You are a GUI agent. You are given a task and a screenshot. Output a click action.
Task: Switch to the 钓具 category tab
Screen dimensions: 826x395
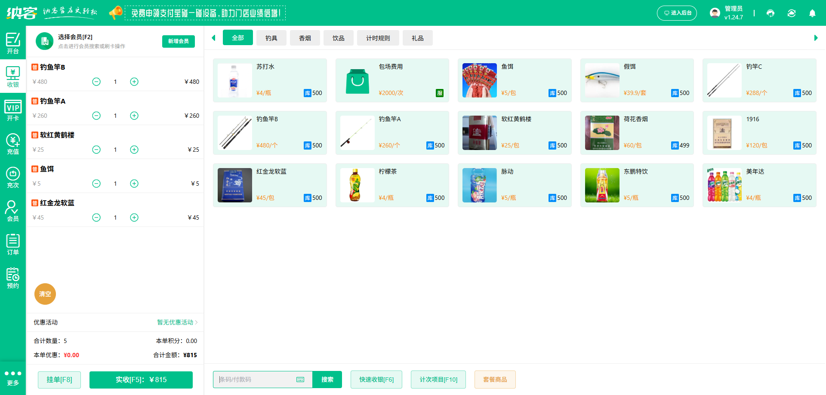(271, 38)
